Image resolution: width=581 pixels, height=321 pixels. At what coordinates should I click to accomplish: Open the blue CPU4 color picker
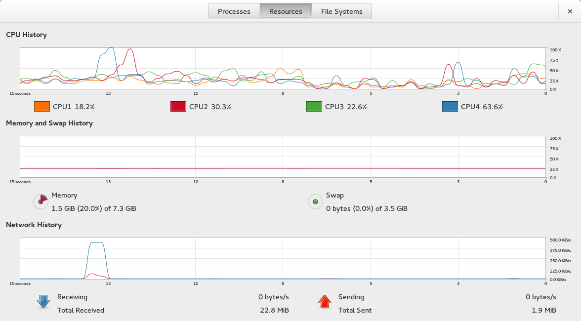pos(450,107)
